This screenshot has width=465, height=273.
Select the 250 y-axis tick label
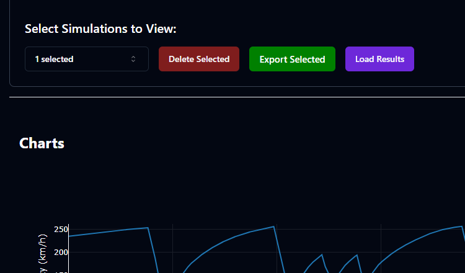[x=60, y=230]
